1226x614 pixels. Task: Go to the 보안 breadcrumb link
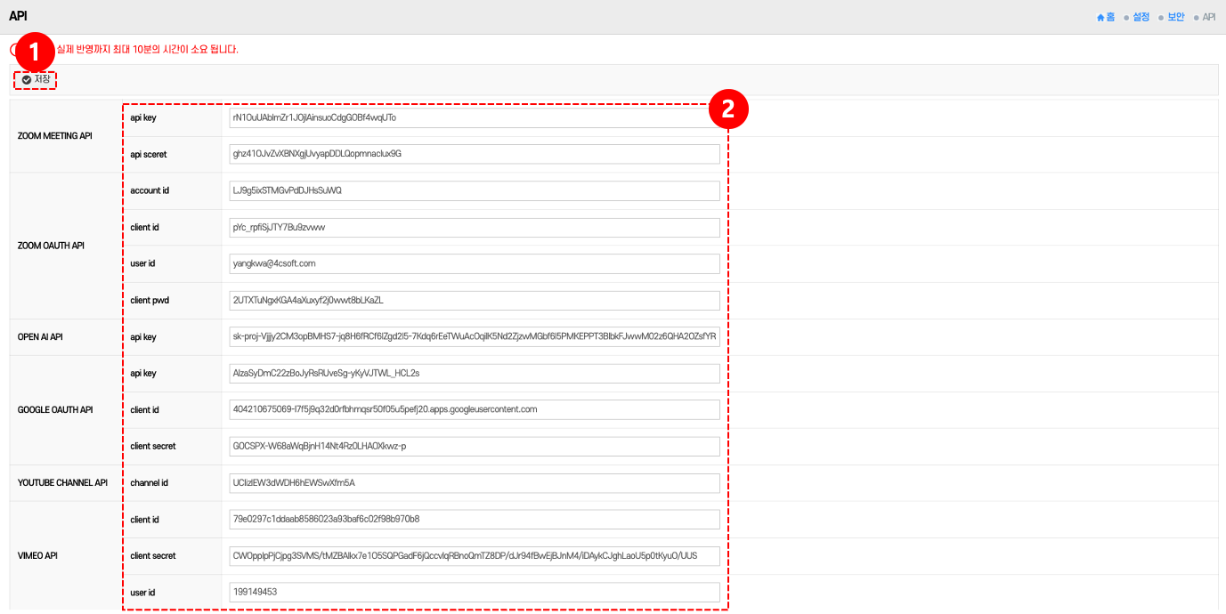pyautogui.click(x=1175, y=17)
